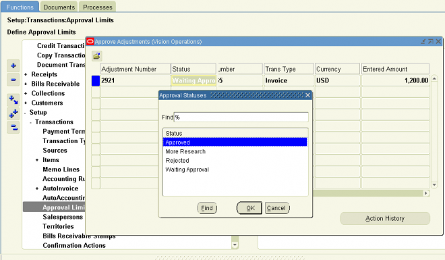
Task: Click the collapse all icon in sidebar
Action: coord(13,128)
